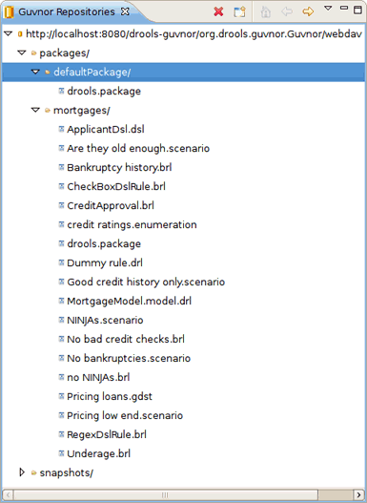The width and height of the screenshot is (367, 503).
Task: Select 'no NINJAs.brl' file
Action: pyautogui.click(x=98, y=377)
